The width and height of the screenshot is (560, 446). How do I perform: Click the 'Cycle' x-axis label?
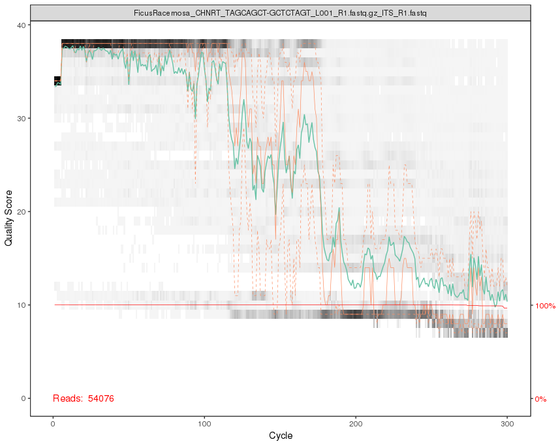click(282, 436)
